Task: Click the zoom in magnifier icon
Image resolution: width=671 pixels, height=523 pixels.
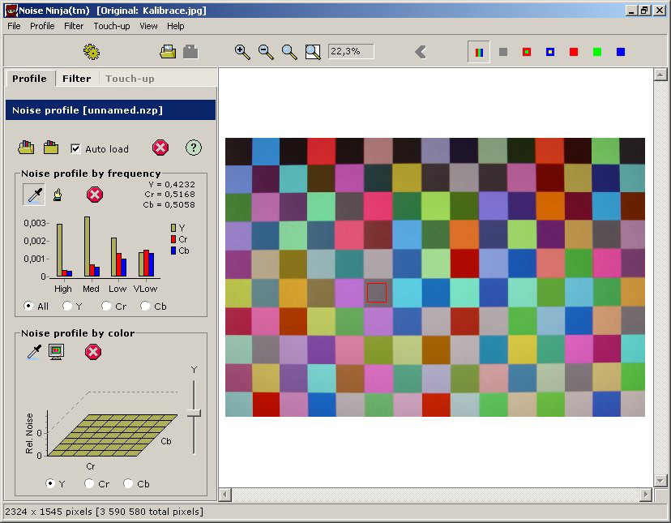Action: [241, 52]
